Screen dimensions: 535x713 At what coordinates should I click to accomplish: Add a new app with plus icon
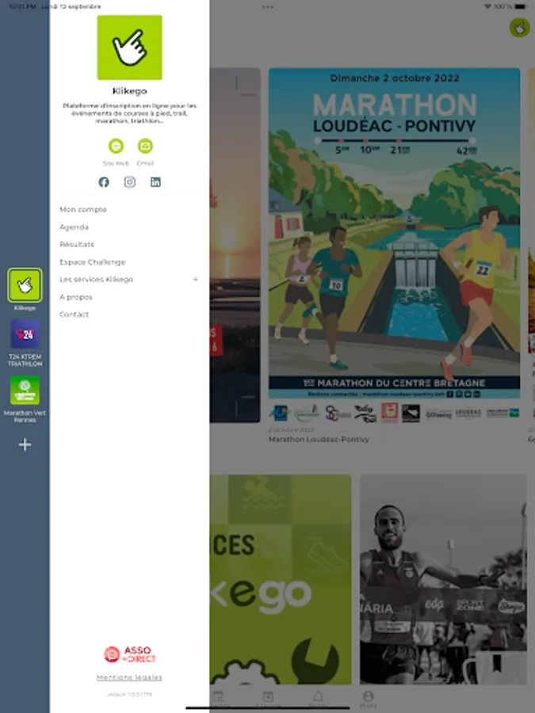coord(25,444)
